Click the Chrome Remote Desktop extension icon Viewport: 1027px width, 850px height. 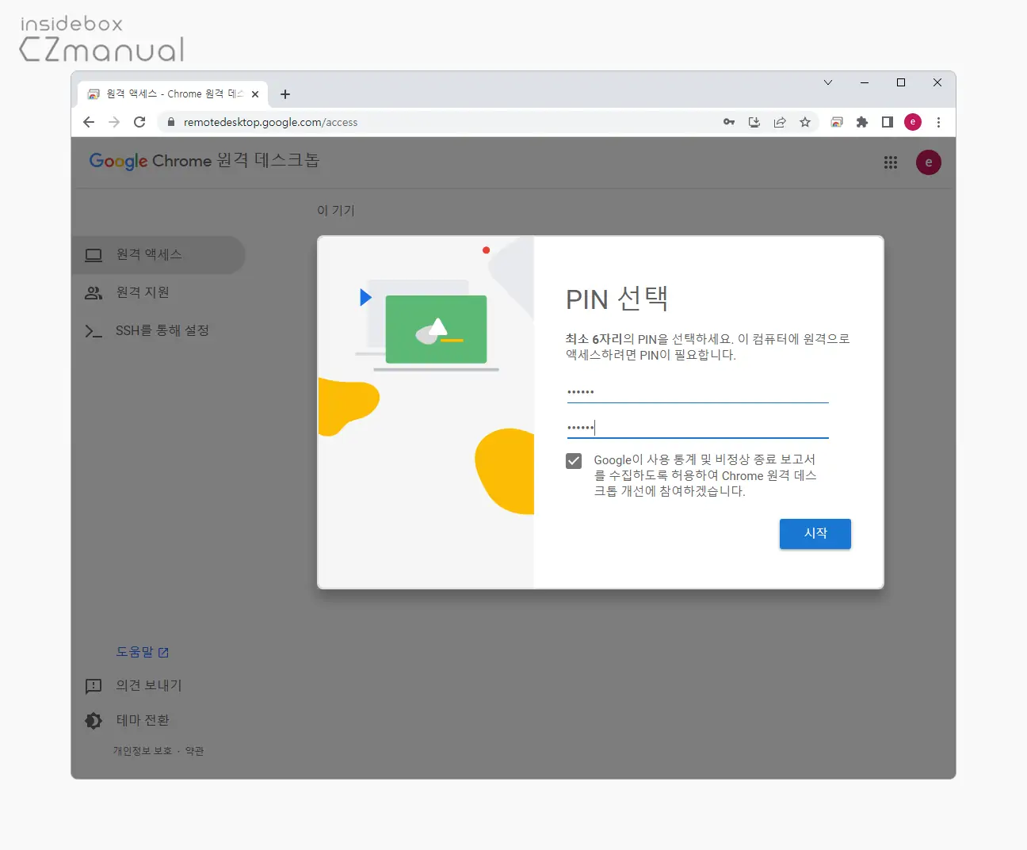coord(837,122)
